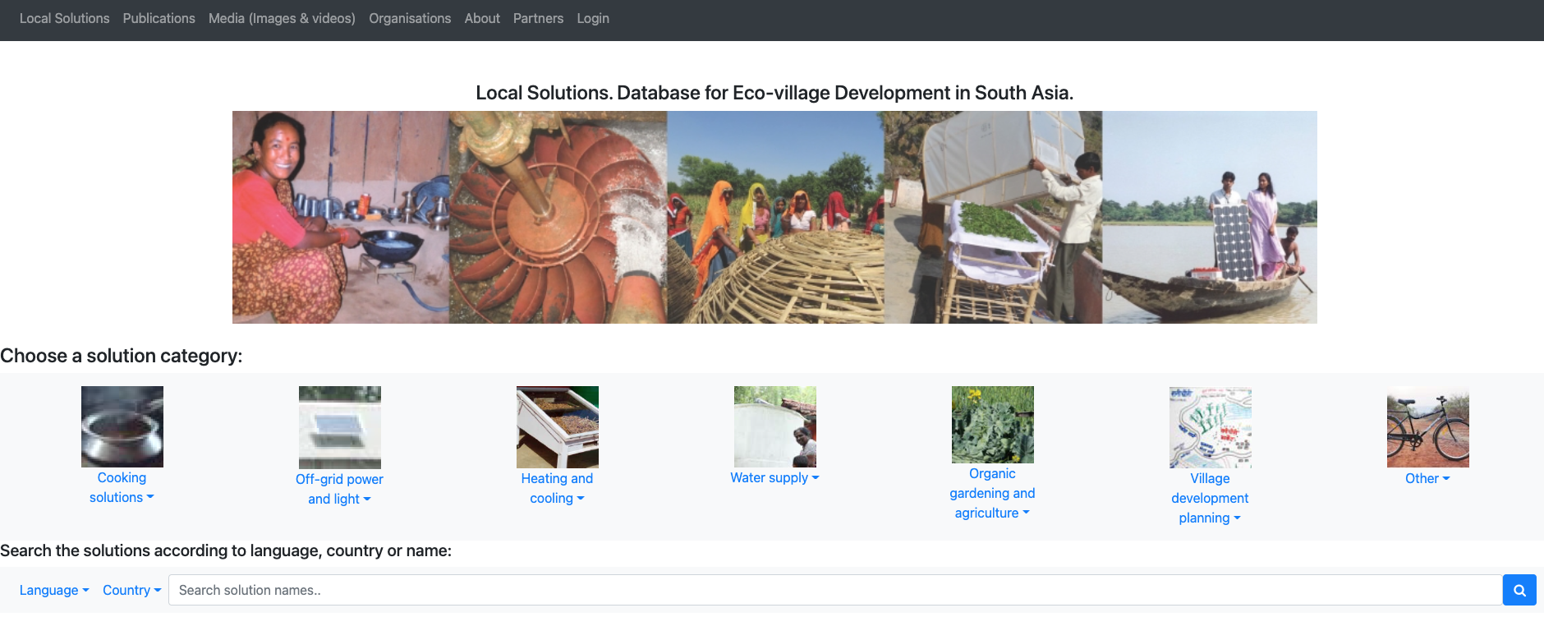This screenshot has width=1544, height=617.
Task: Click the banner photo collage
Action: 774,217
